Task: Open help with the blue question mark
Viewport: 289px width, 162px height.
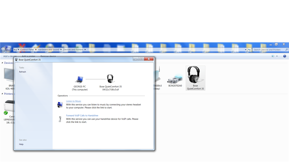Action: click(285, 56)
